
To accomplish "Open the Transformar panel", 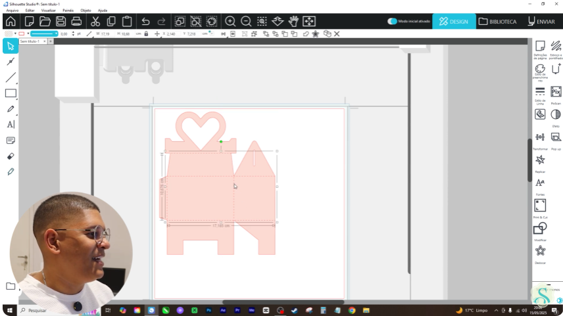I will (x=540, y=141).
